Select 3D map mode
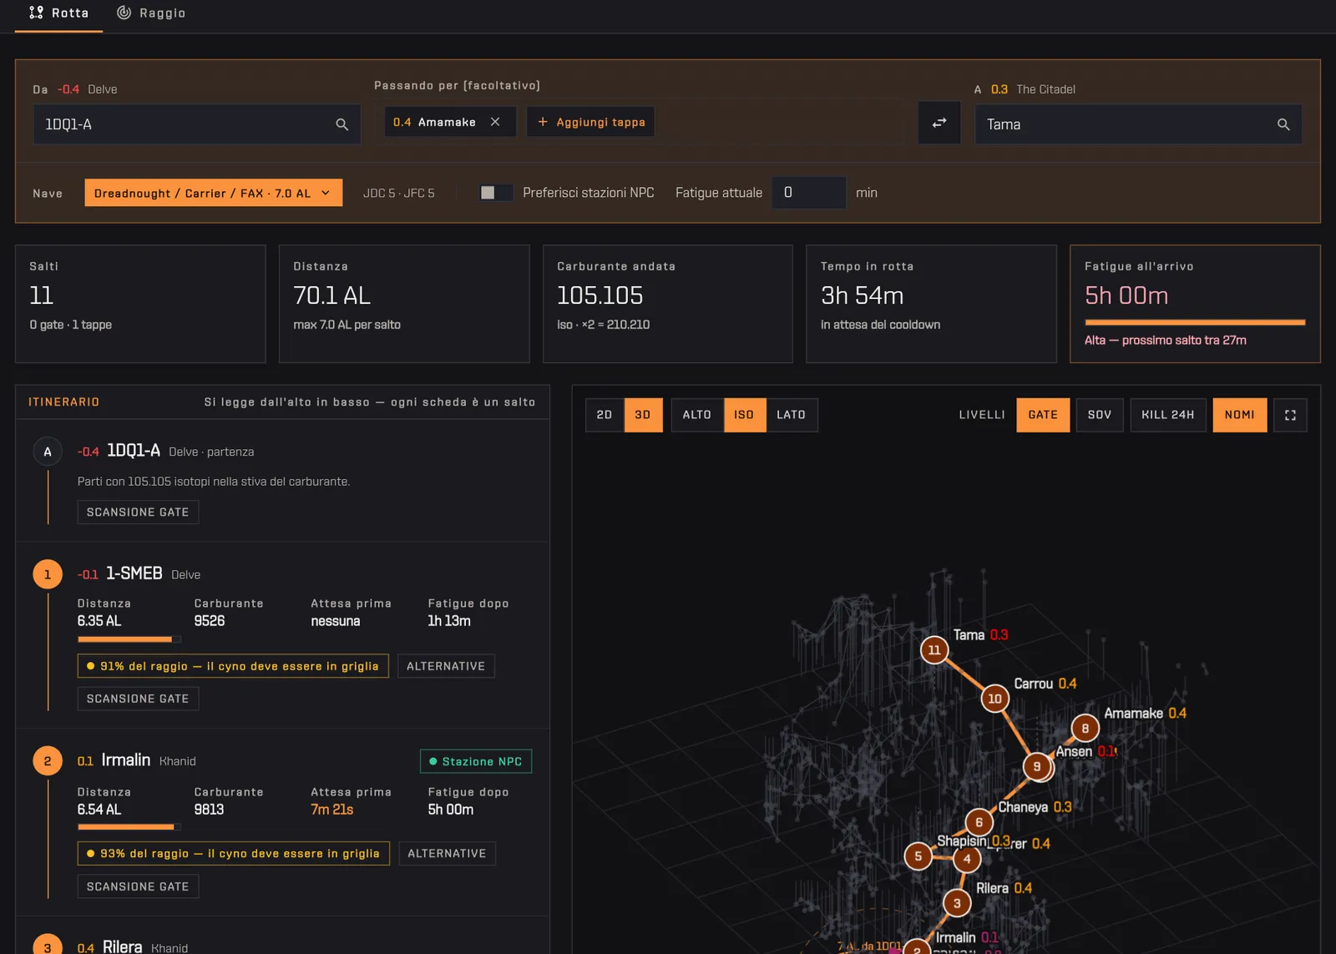This screenshot has width=1336, height=954. tap(643, 415)
